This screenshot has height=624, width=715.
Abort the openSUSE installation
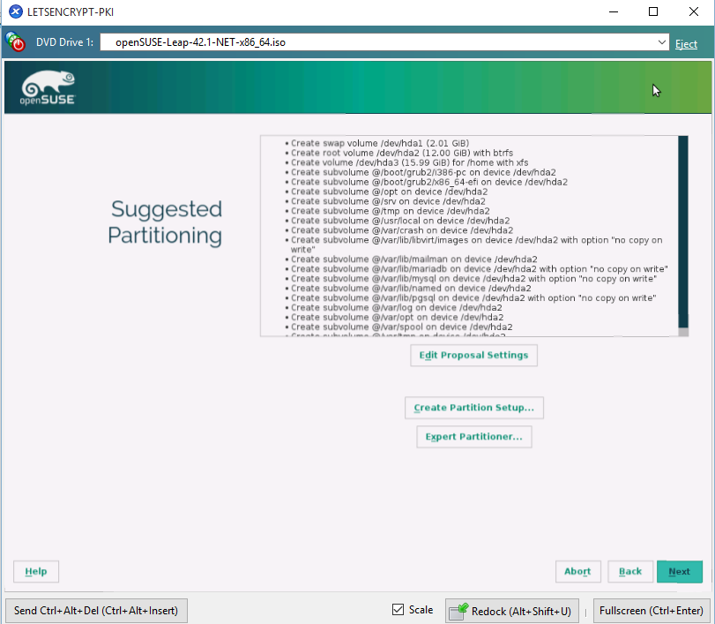(x=577, y=571)
